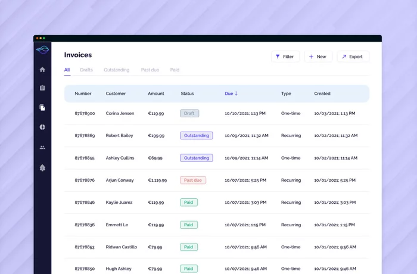Screen dimensions: 417x274
Task: Show the Past due tab
Action: tap(150, 70)
